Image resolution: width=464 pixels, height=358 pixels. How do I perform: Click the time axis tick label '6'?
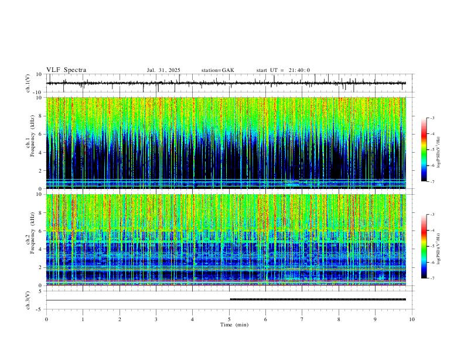[x=266, y=319]
